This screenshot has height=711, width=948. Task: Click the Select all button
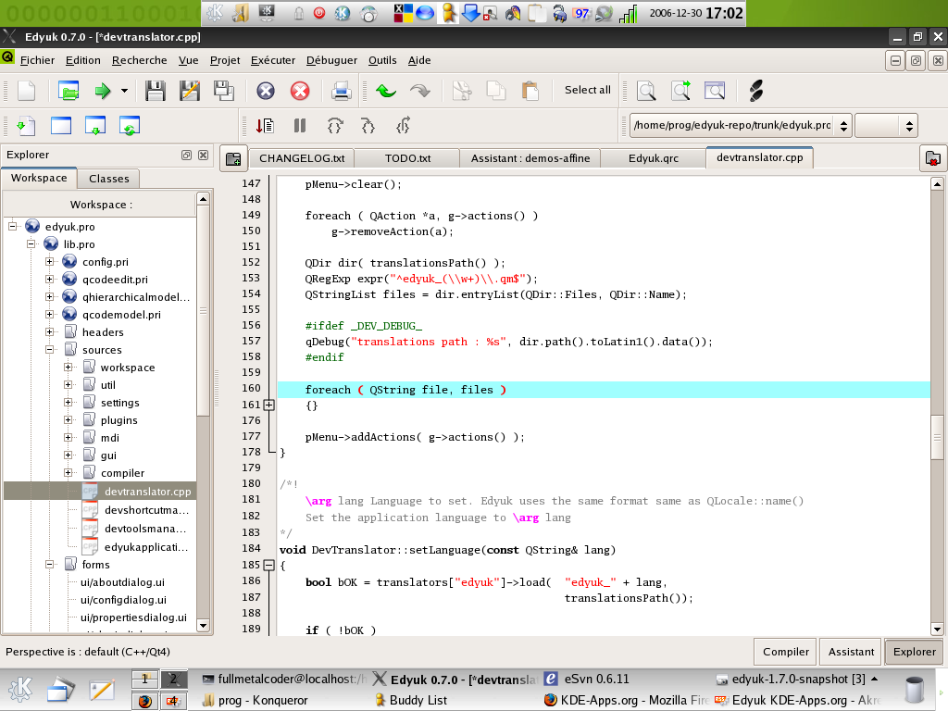587,90
